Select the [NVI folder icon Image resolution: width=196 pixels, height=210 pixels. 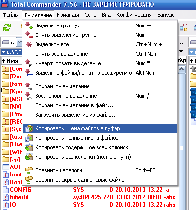pyautogui.click(x=5, y=107)
